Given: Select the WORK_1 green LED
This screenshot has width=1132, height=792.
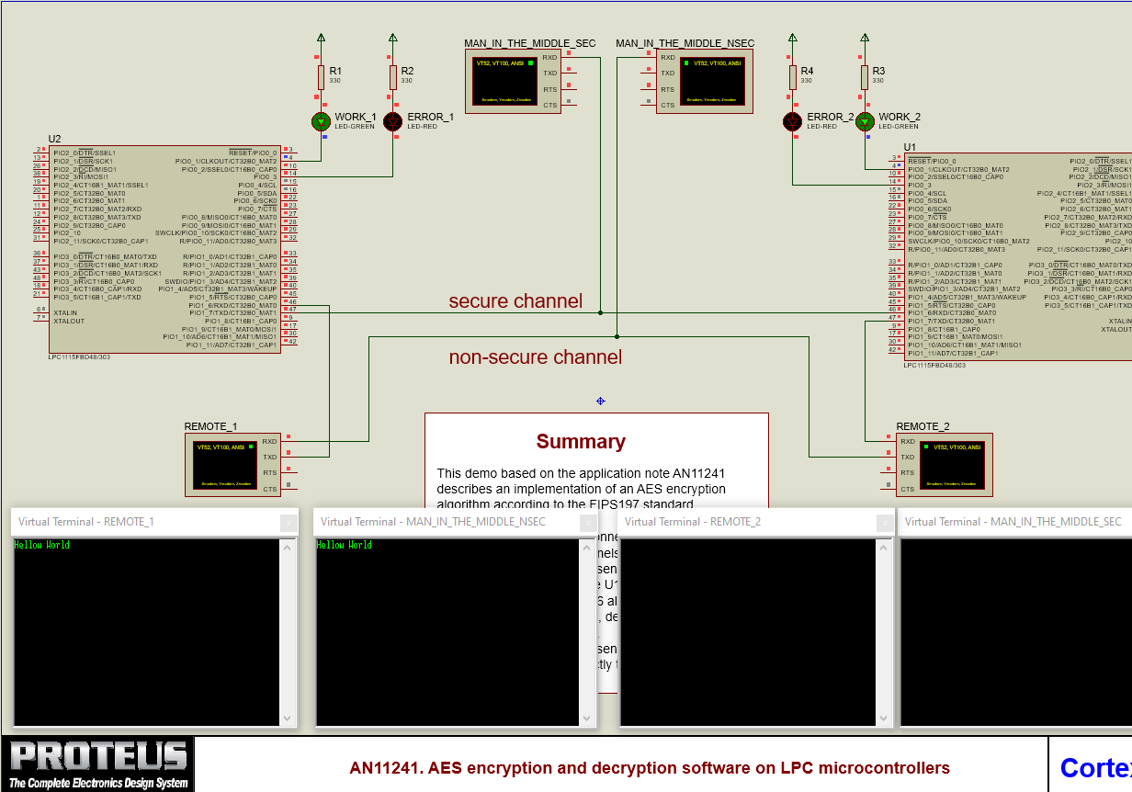Looking at the screenshot, I should click(320, 121).
